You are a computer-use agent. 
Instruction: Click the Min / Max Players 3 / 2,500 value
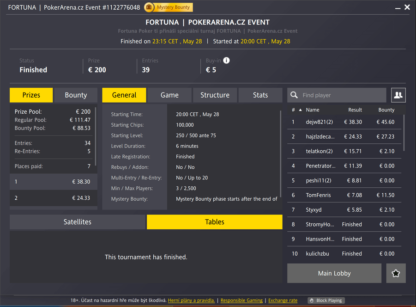[186, 188]
